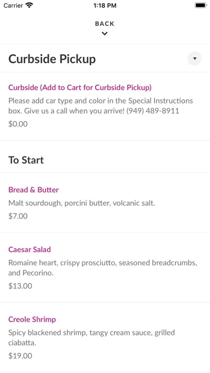Viewport: 210px width, 373px height.
Task: Tap the battery icon in status bar
Action: 201,5
